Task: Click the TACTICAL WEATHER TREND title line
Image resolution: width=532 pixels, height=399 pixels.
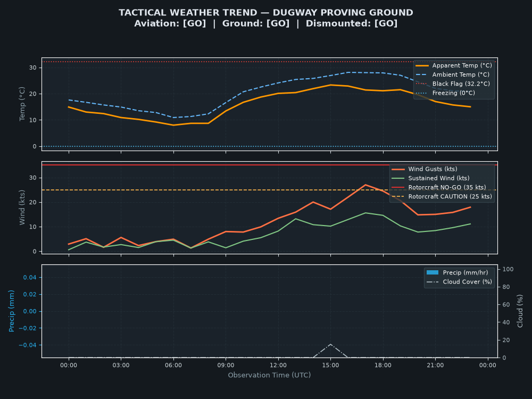Action: tap(265, 13)
